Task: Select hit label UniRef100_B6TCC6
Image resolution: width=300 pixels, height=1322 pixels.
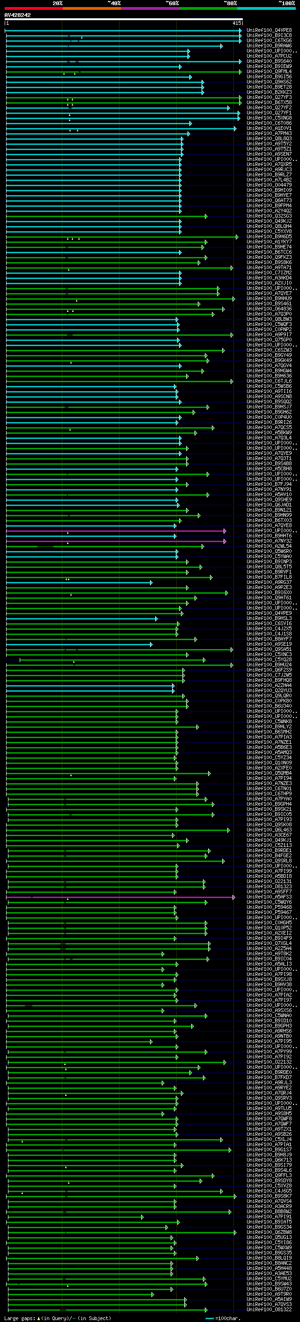Action: coord(269,252)
